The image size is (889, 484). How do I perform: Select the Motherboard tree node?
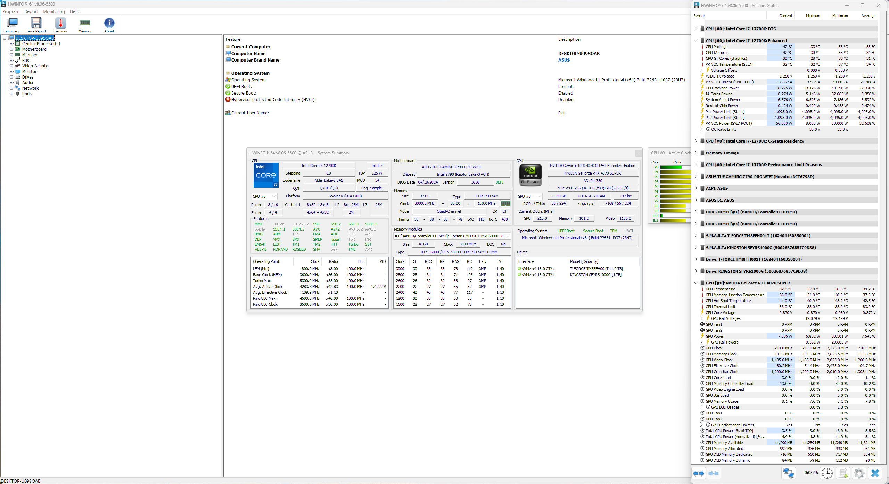[x=34, y=49]
